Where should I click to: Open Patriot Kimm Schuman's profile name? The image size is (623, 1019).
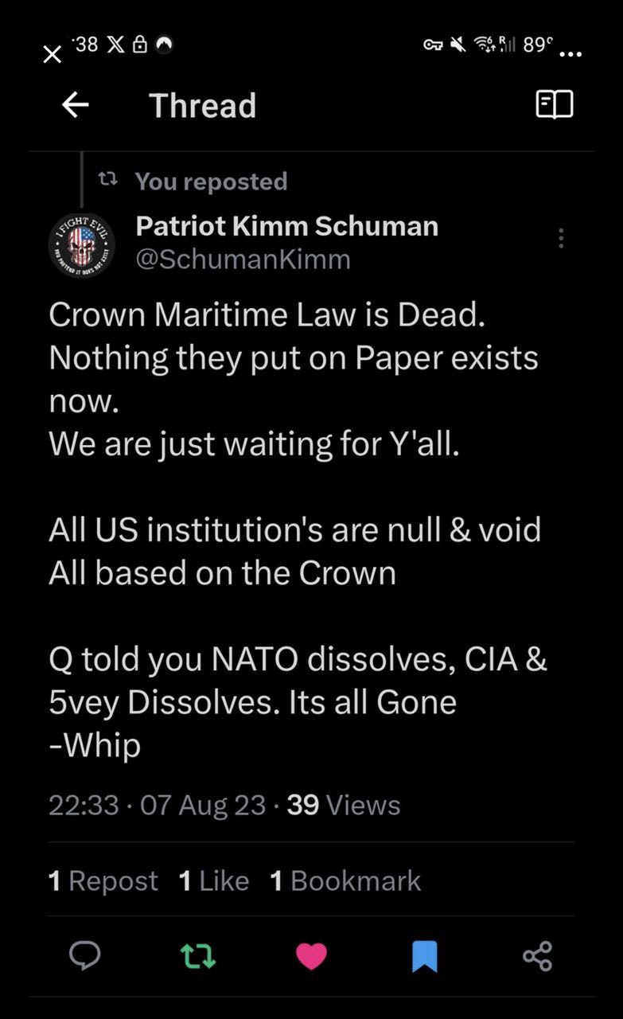click(x=286, y=226)
